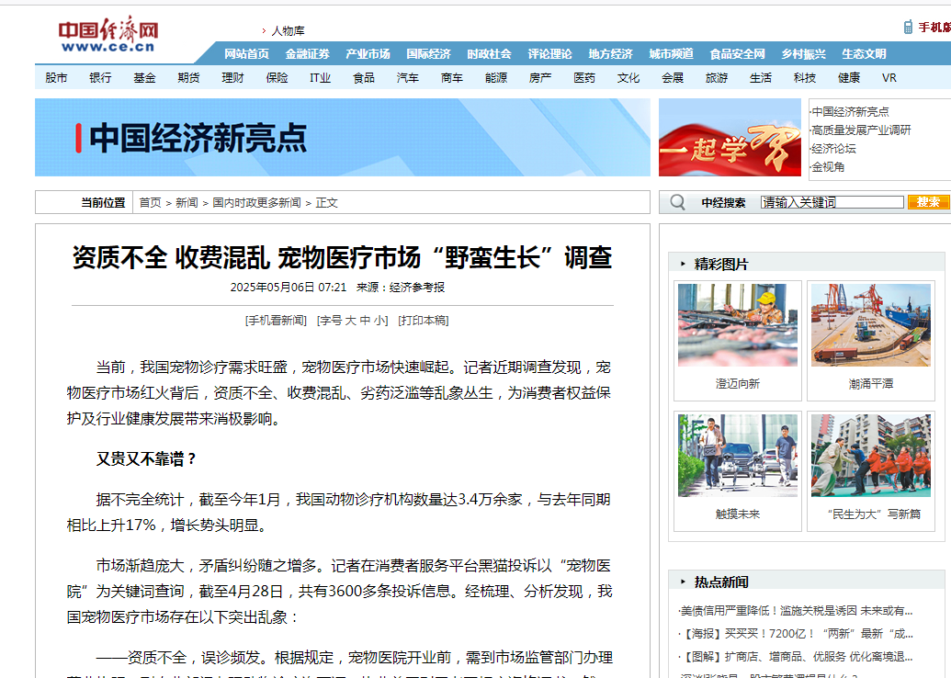The width and height of the screenshot is (951, 678).
Task: Go to 首页 in the breadcrumb
Action: click(150, 202)
